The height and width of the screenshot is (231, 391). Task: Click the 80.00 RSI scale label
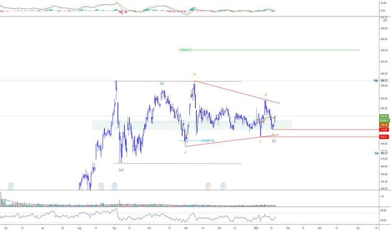[x=383, y=210]
